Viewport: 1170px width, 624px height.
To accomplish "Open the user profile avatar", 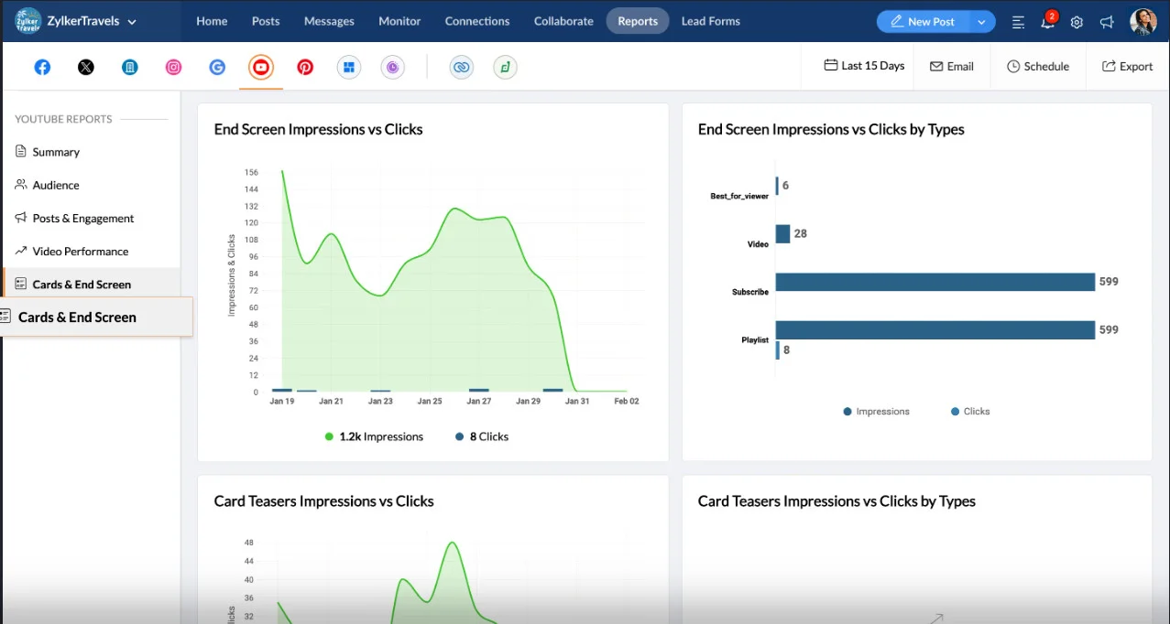I will [x=1143, y=21].
